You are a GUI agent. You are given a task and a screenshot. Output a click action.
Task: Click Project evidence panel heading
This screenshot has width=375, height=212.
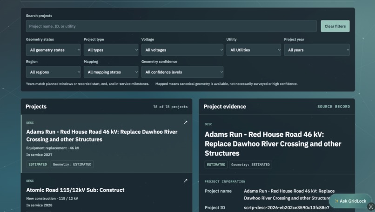[x=225, y=107]
